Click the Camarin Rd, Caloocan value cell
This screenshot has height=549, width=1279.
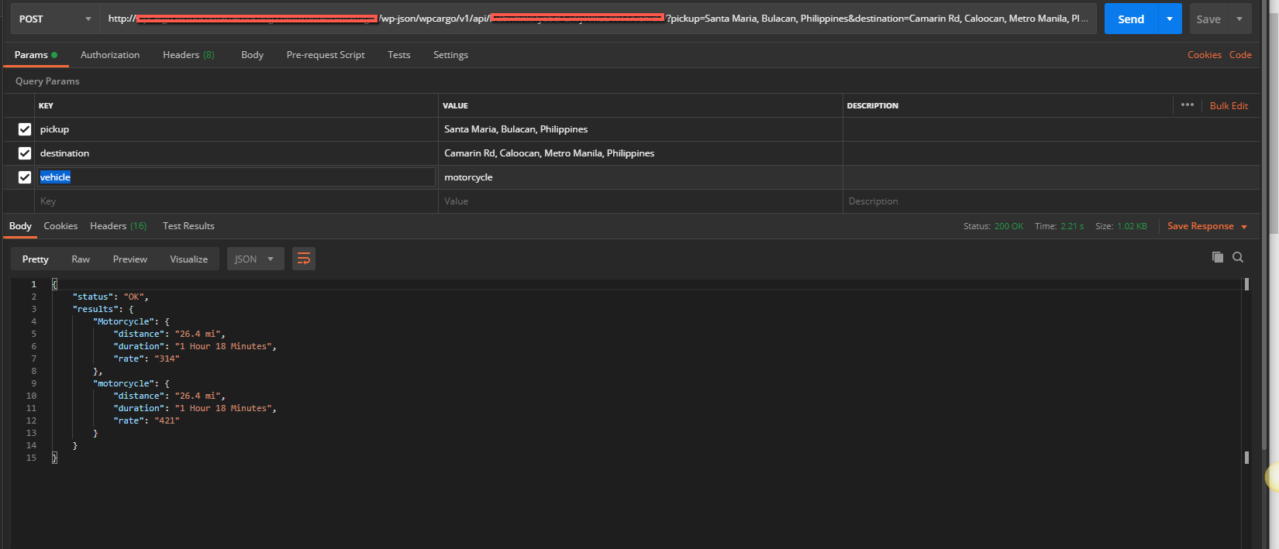pos(640,153)
